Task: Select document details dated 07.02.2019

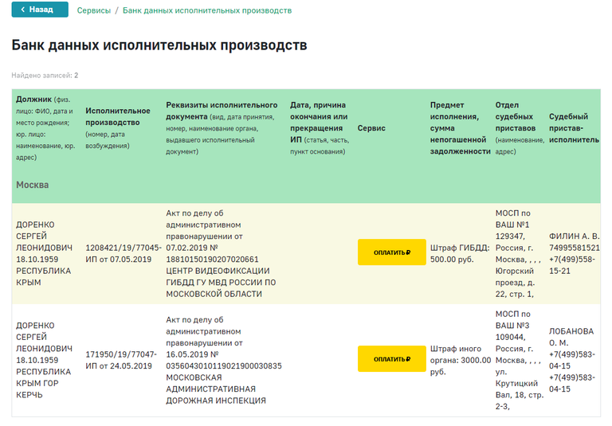Action: tap(221, 253)
